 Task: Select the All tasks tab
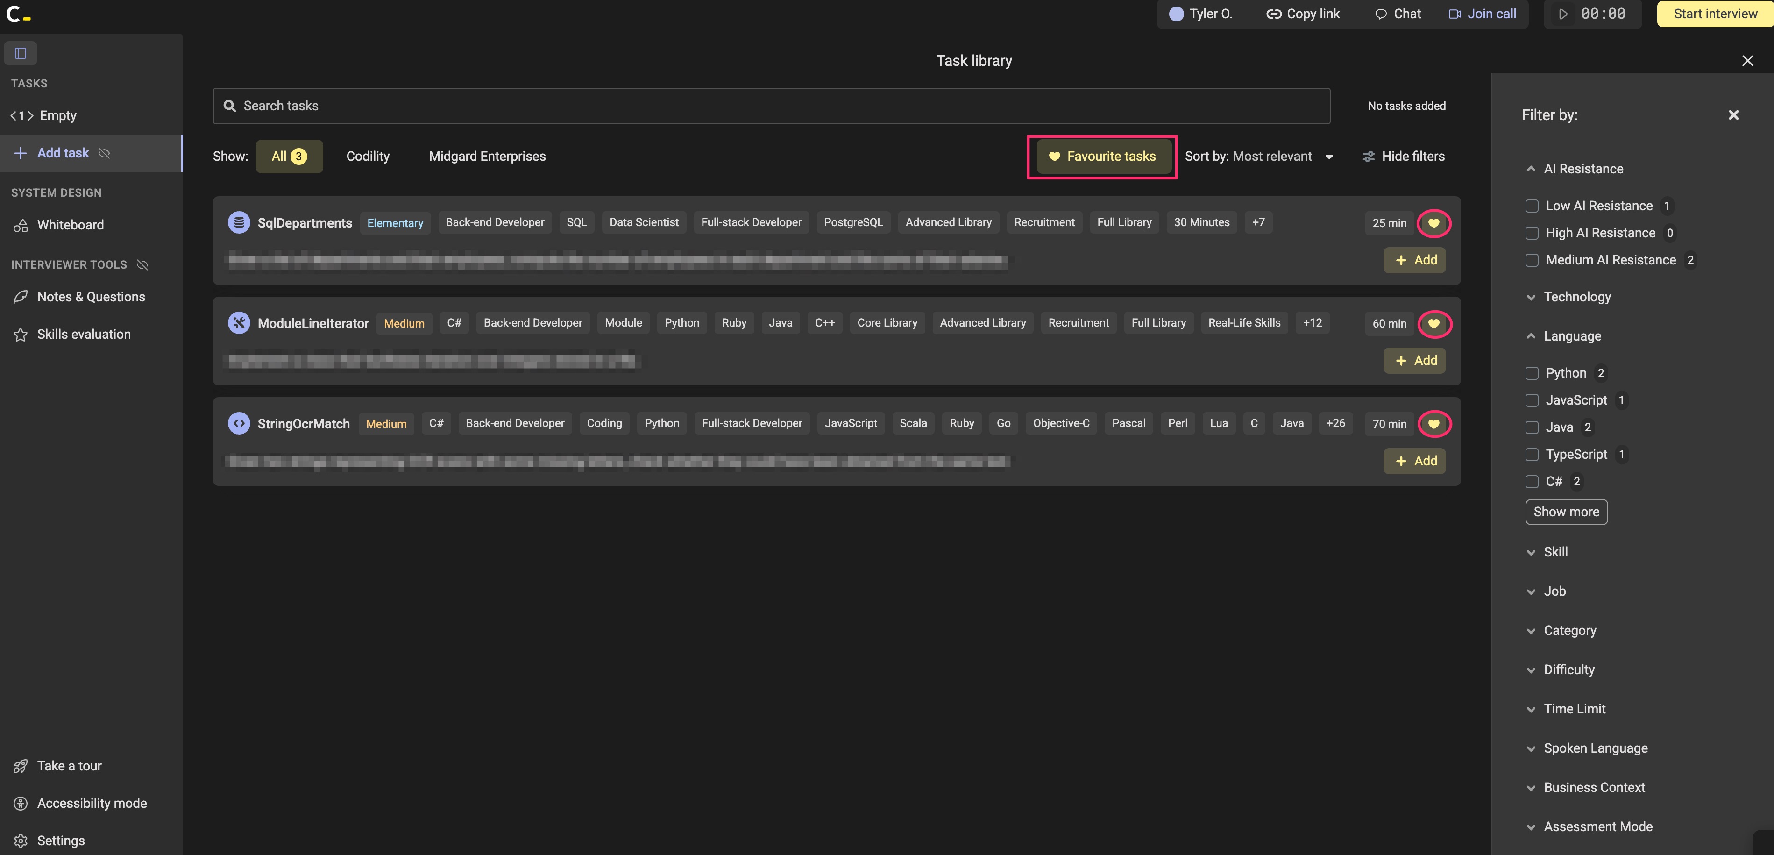tap(289, 157)
